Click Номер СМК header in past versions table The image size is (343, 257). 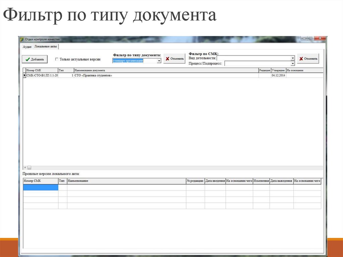coord(41,181)
